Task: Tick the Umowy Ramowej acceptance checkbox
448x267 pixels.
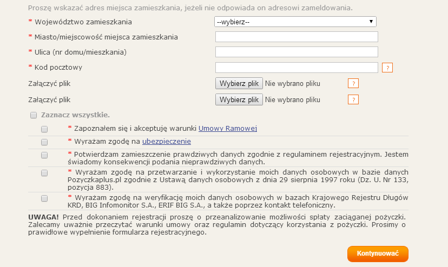Action: [x=44, y=129]
